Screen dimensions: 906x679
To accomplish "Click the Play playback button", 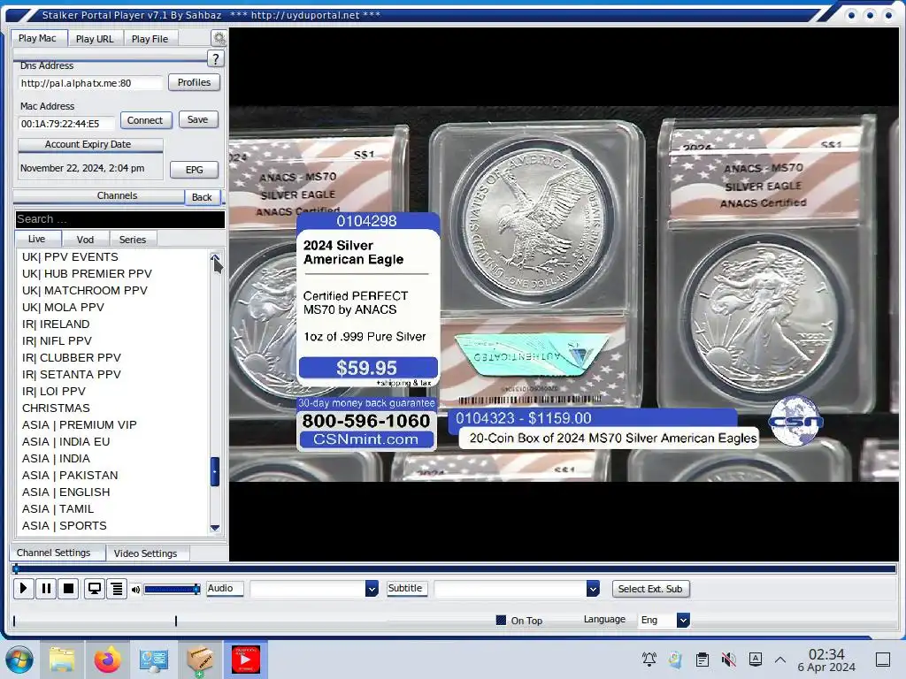I will click(x=23, y=588).
